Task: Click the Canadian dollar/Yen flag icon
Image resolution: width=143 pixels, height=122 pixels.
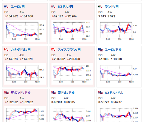Action: click(x=6, y=50)
